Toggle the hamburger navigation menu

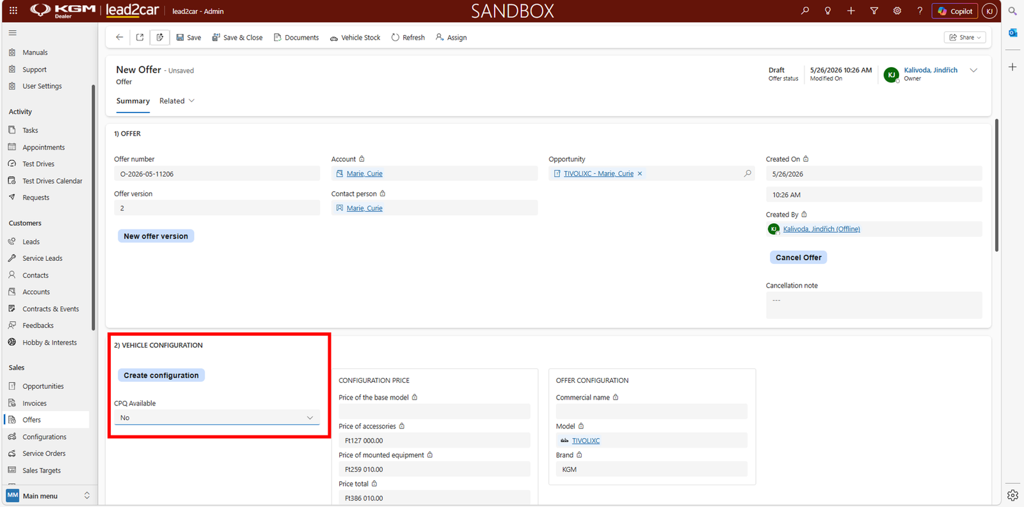coord(13,33)
